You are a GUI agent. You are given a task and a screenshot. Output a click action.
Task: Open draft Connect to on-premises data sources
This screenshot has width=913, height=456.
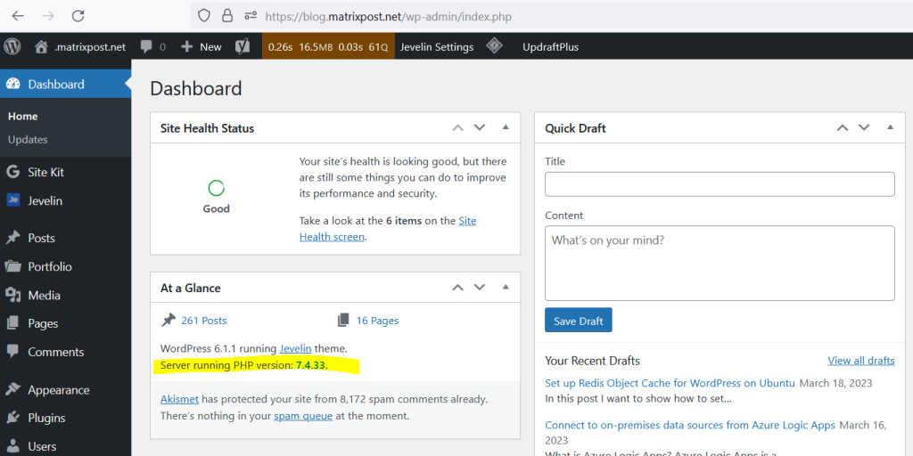pyautogui.click(x=690, y=425)
